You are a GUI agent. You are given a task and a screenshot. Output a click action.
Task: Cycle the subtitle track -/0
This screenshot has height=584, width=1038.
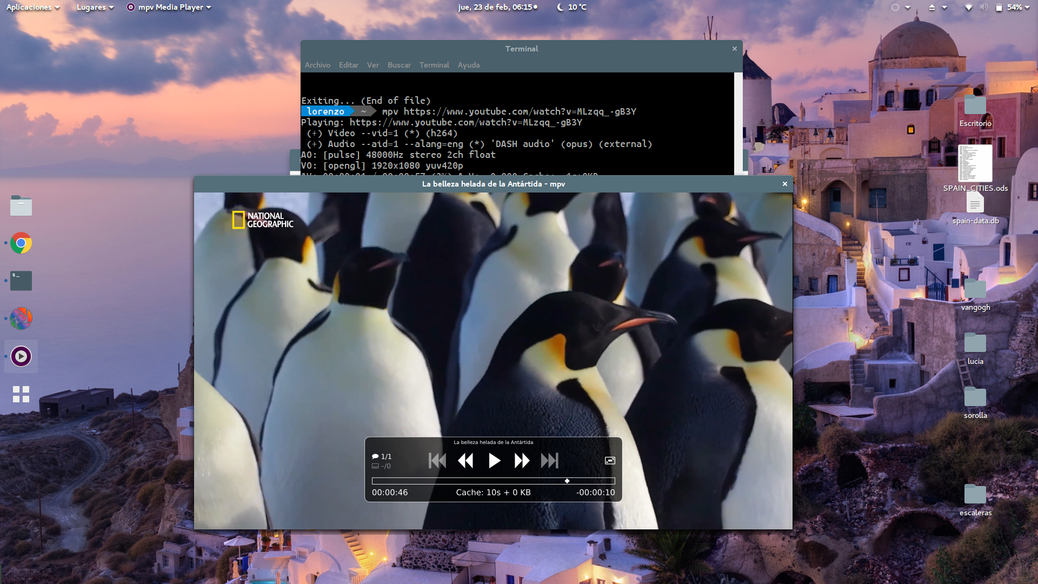click(381, 466)
